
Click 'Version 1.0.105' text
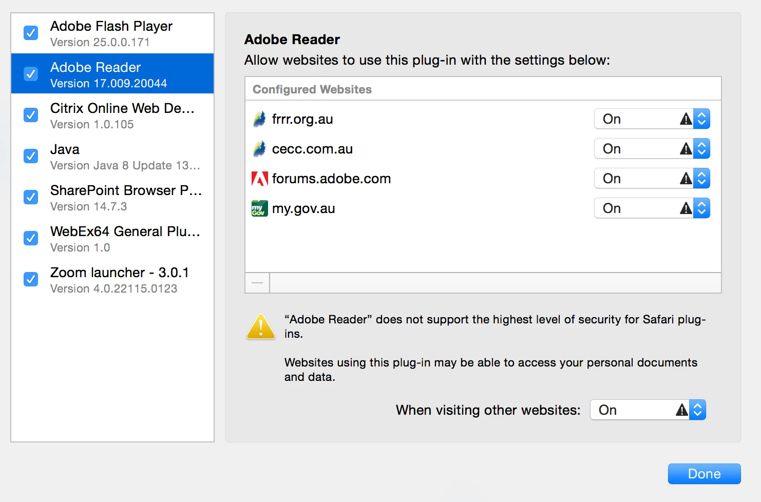point(92,124)
